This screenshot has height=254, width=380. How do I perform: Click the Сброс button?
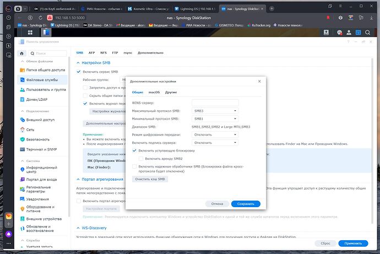coord(325,244)
